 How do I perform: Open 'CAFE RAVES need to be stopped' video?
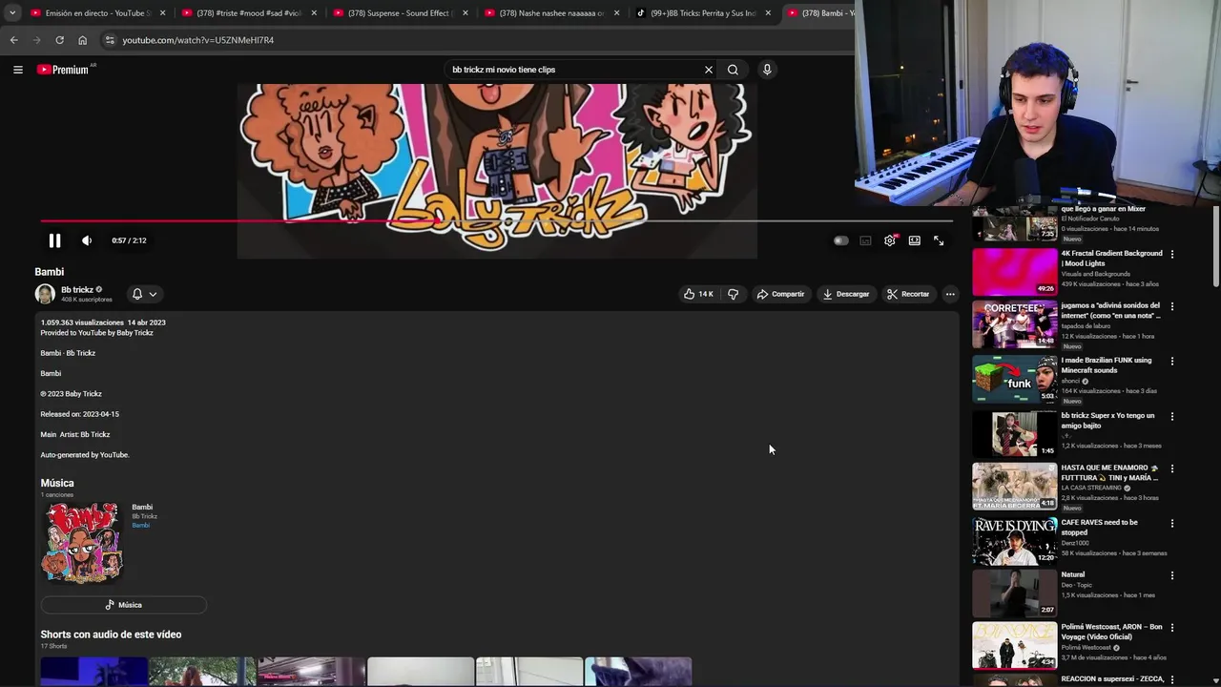1014,541
